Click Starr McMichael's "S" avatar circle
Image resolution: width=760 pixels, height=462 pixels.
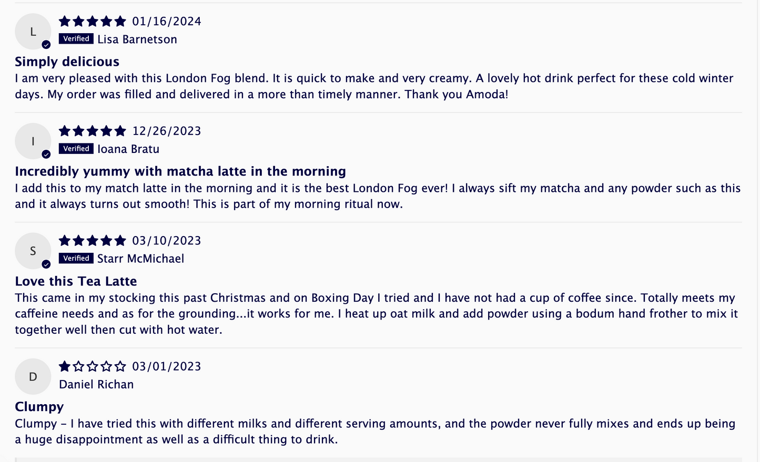[x=33, y=251]
